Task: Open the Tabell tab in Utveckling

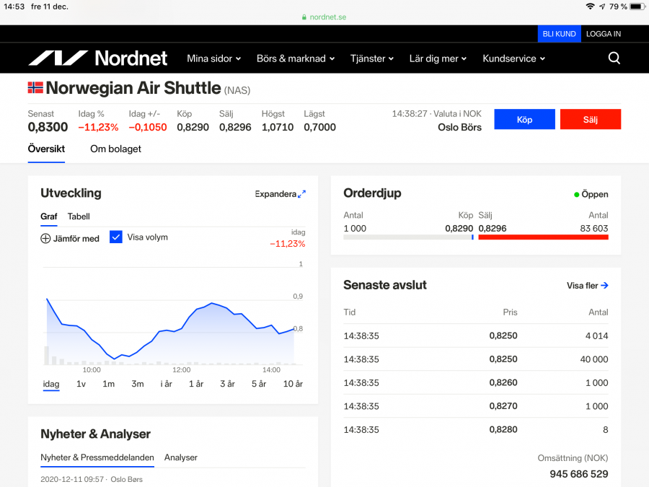Action: 79,216
